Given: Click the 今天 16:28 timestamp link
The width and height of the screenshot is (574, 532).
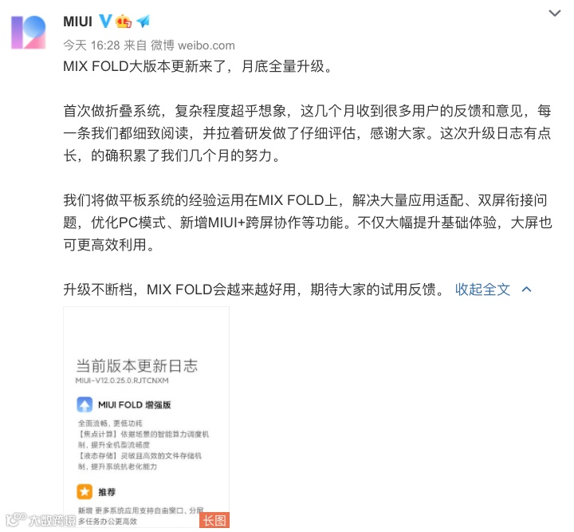Looking at the screenshot, I should (92, 45).
